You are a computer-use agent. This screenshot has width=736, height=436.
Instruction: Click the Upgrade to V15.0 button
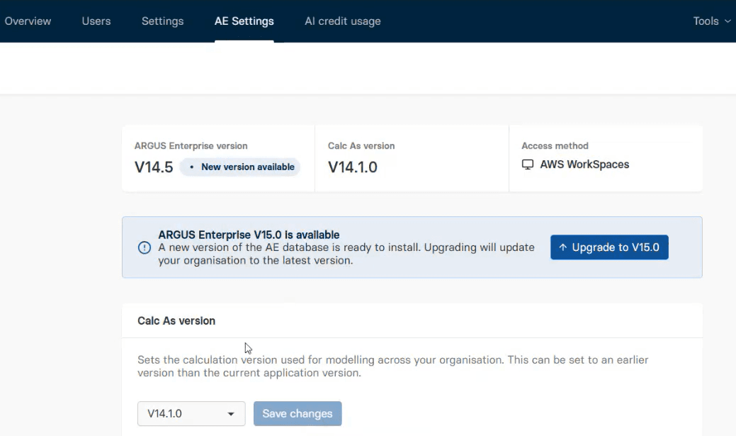(x=609, y=247)
